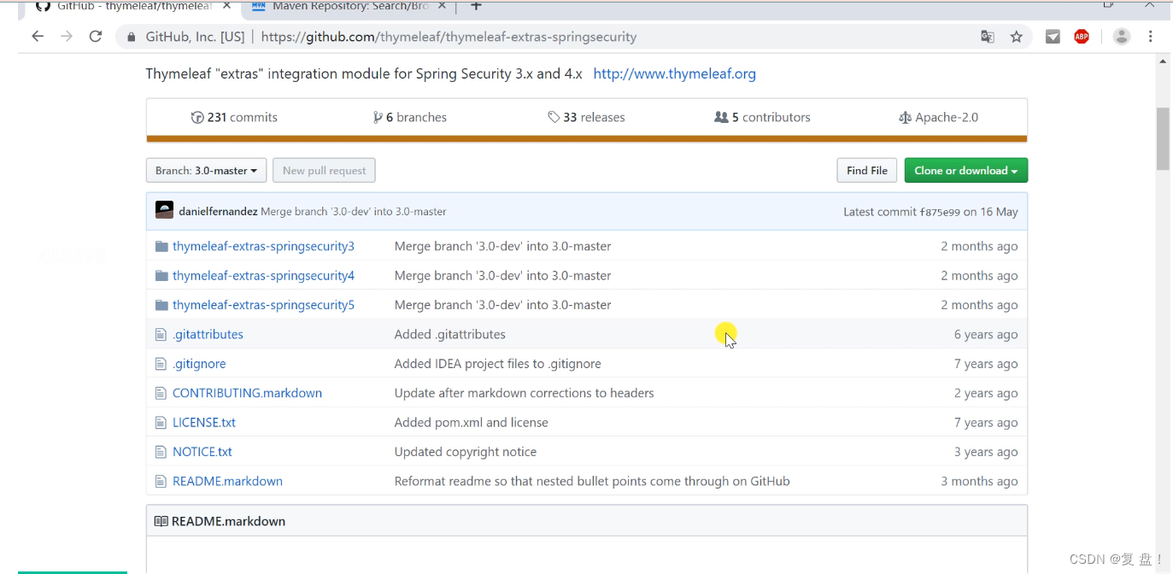Switch to the Maven Repository tab

350,7
